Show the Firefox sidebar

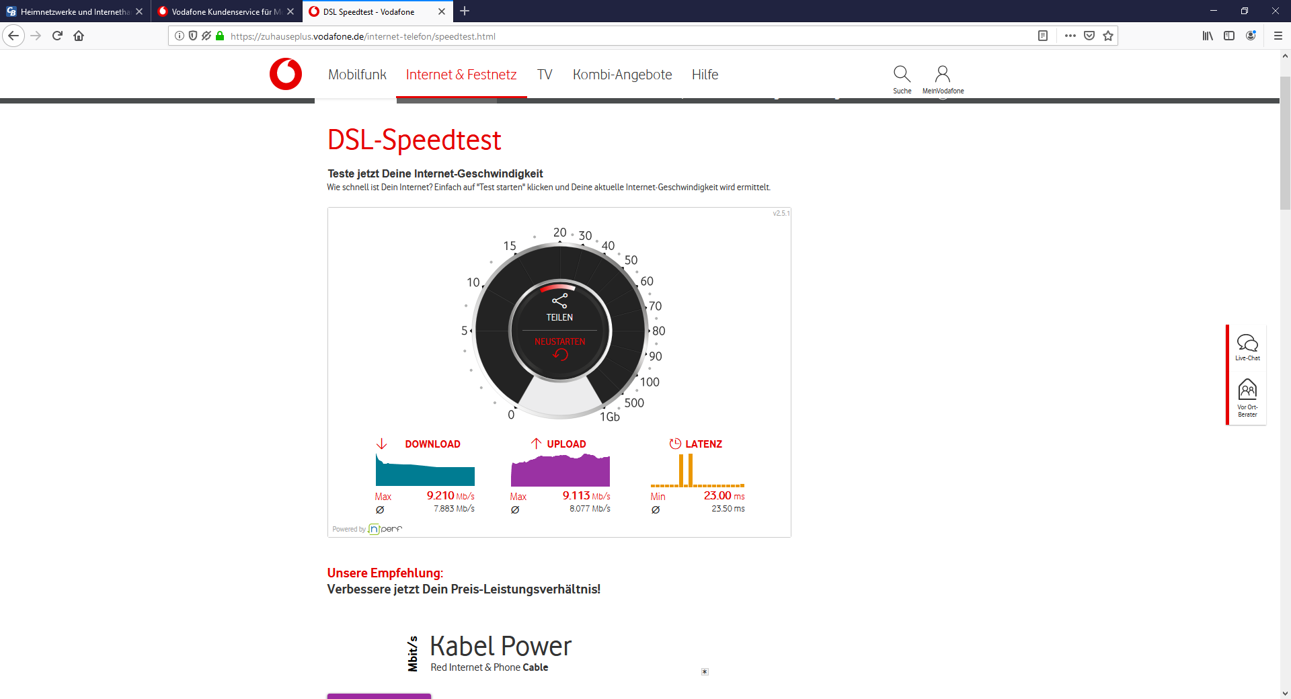coord(1229,36)
